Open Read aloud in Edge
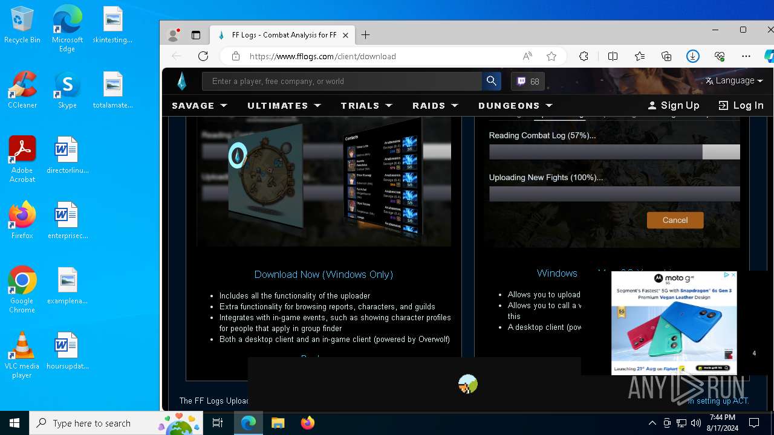Image resolution: width=774 pixels, height=435 pixels. (527, 56)
